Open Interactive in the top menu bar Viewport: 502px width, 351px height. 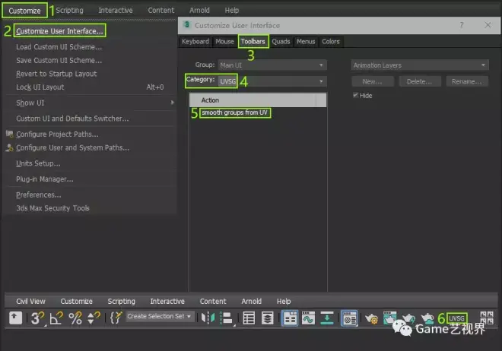pyautogui.click(x=116, y=11)
